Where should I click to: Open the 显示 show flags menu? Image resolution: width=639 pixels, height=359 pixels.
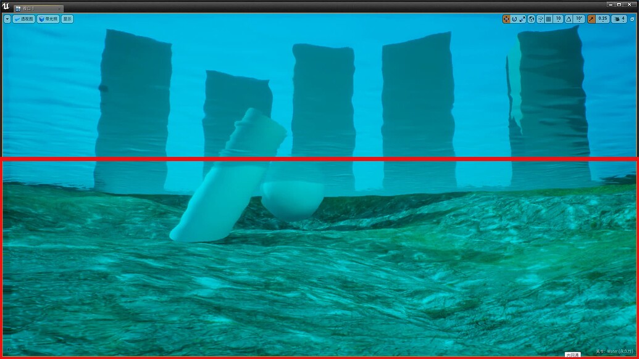(67, 19)
